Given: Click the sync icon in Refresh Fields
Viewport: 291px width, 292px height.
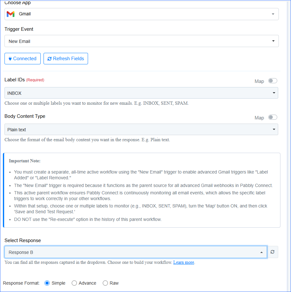Looking at the screenshot, I should [x=49, y=59].
